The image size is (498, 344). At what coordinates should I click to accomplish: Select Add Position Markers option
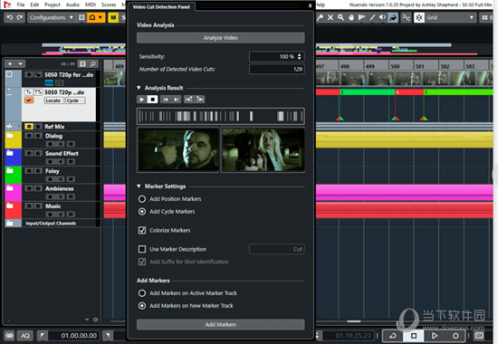click(142, 199)
